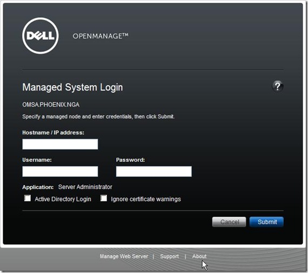This screenshot has height=273, width=308.
Task: Click the 'Specify a managed node' instruction
Action: tap(98, 116)
